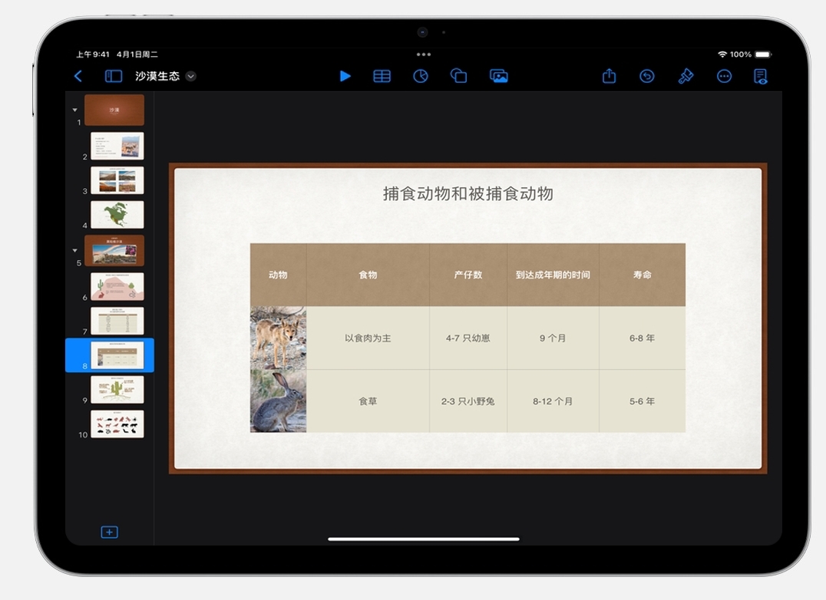Select slide 10 animal silhouettes thumbnail
Viewport: 826px width, 600px height.
pyautogui.click(x=117, y=424)
